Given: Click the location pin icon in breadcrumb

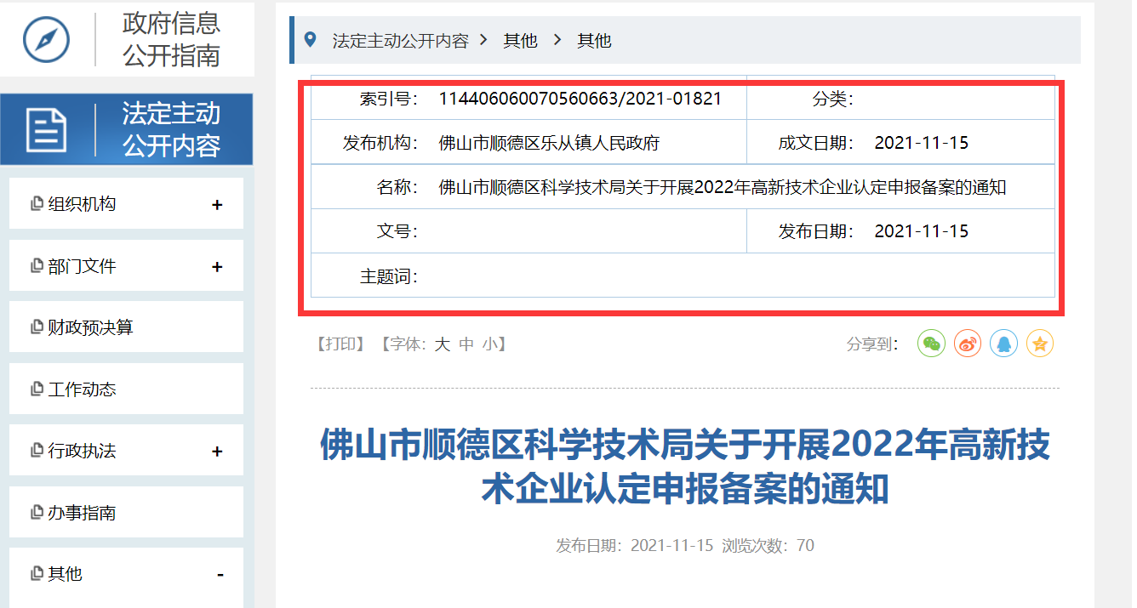Looking at the screenshot, I should (311, 39).
